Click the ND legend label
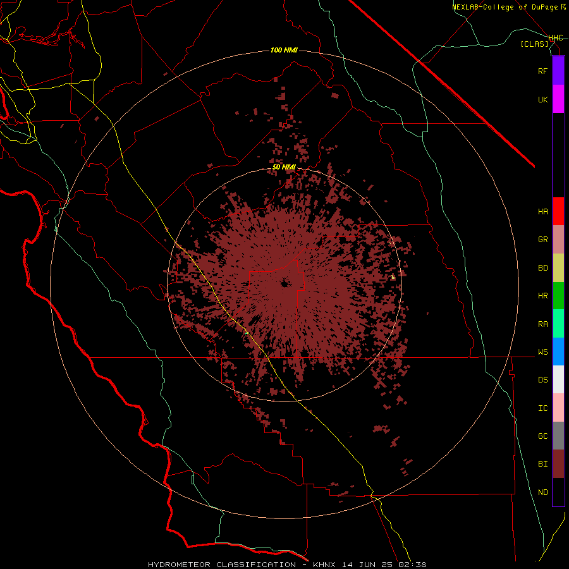This screenshot has height=569, width=569. [542, 493]
